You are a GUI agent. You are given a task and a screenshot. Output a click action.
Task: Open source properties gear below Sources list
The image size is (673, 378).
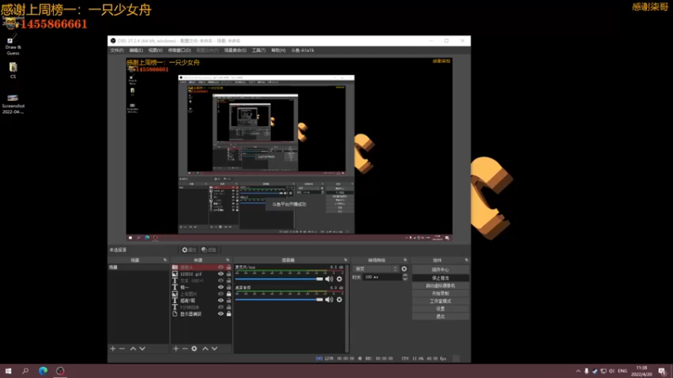(x=194, y=349)
